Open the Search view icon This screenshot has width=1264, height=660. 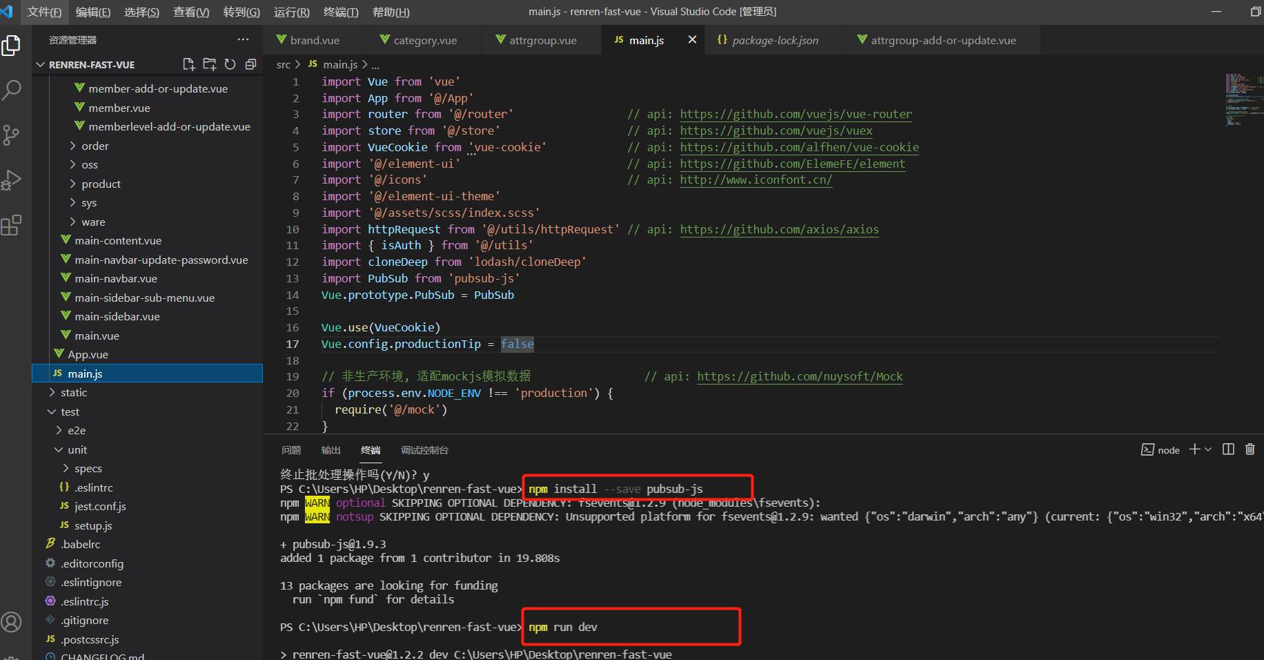(x=12, y=90)
